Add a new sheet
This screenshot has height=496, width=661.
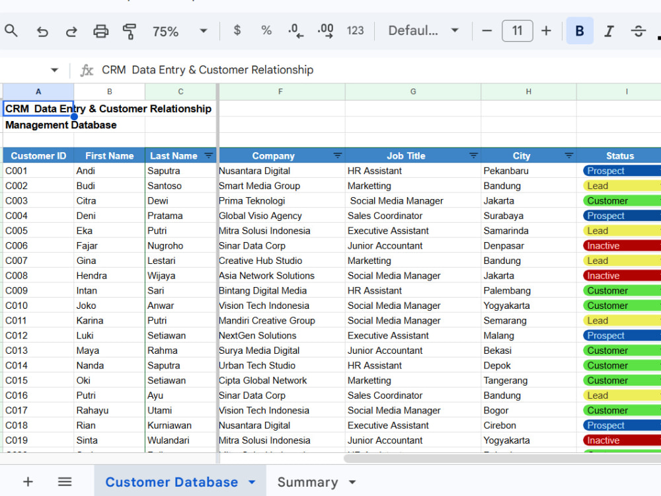click(28, 481)
